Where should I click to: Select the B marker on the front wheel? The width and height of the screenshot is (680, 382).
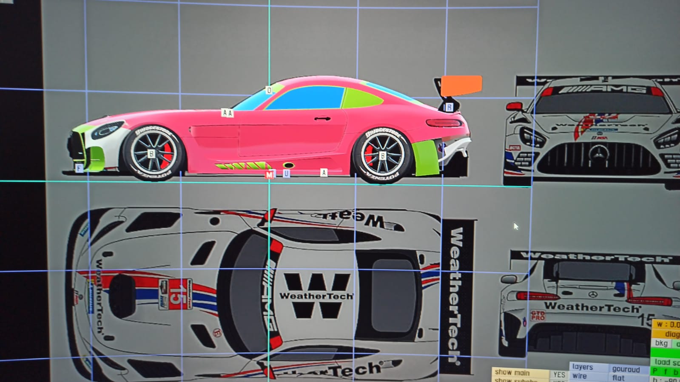[x=151, y=154]
